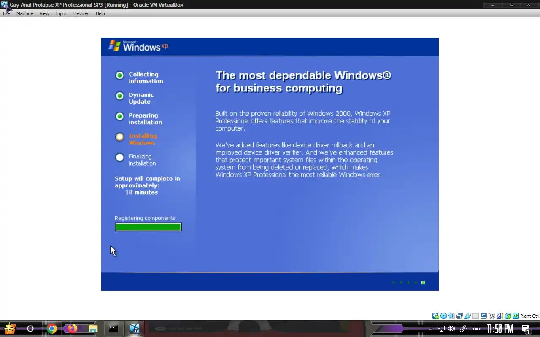Open the touch keyboard tray icon

click(x=476, y=329)
